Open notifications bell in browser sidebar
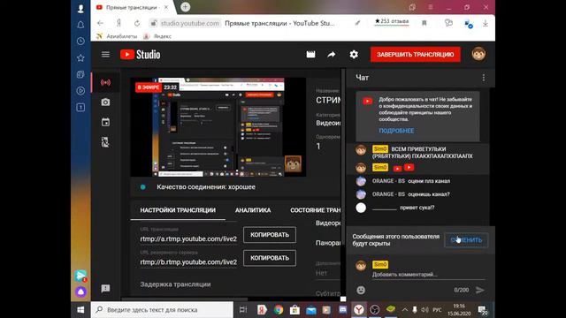 pos(80,25)
